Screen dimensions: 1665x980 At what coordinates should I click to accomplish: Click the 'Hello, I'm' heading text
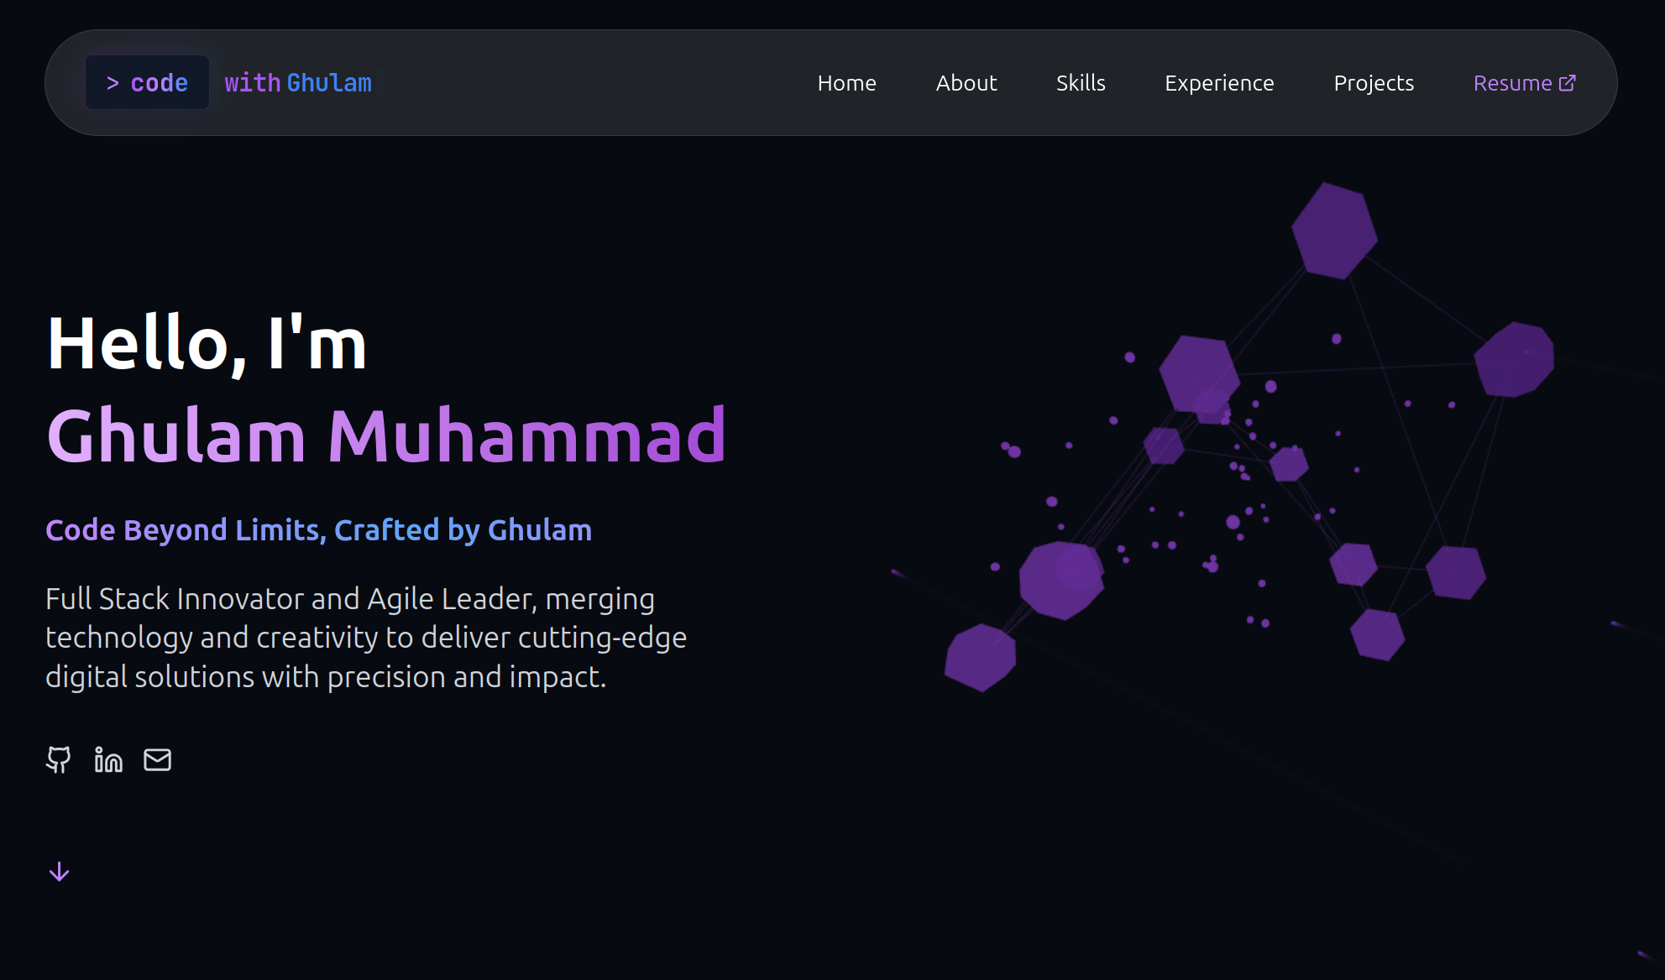pyautogui.click(x=207, y=343)
